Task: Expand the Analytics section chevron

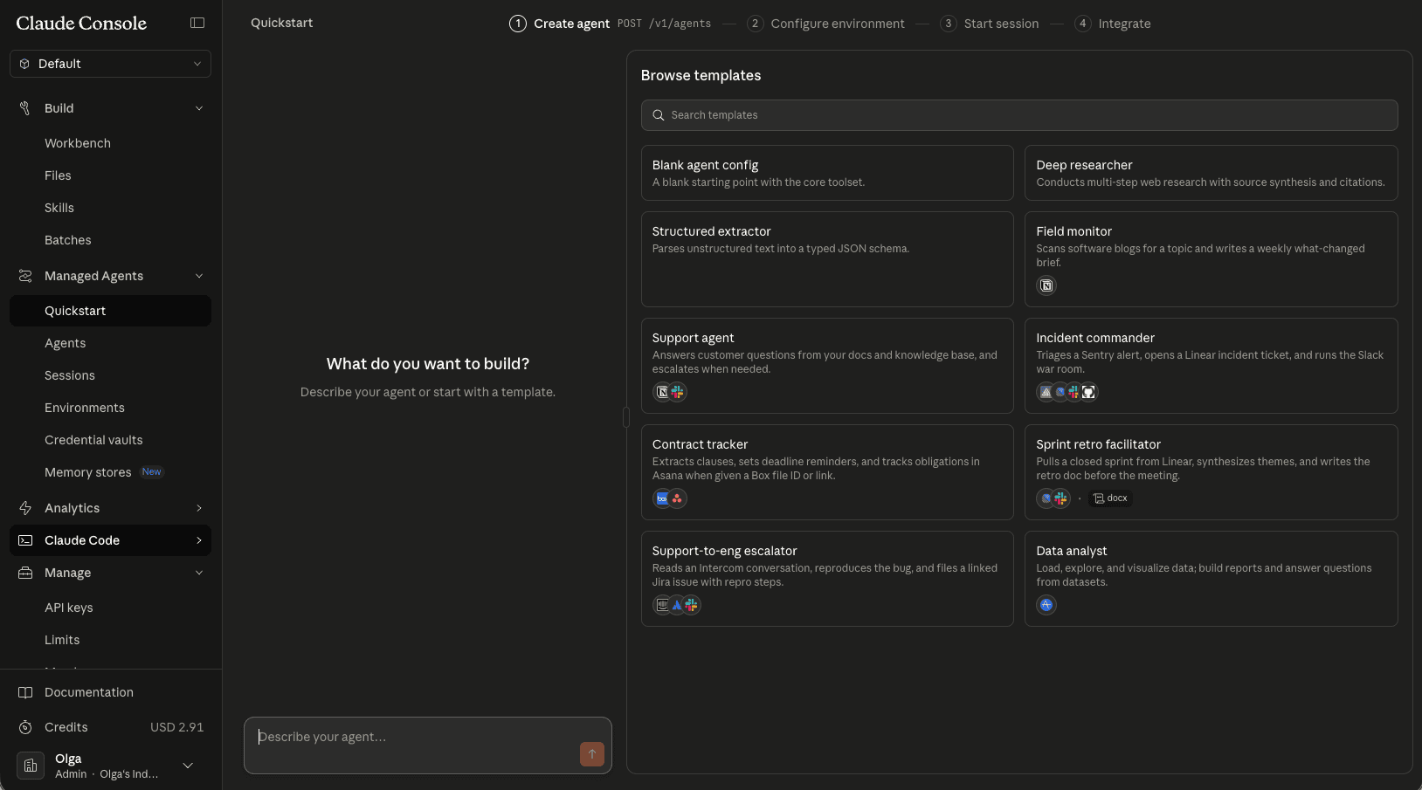Action: point(199,508)
